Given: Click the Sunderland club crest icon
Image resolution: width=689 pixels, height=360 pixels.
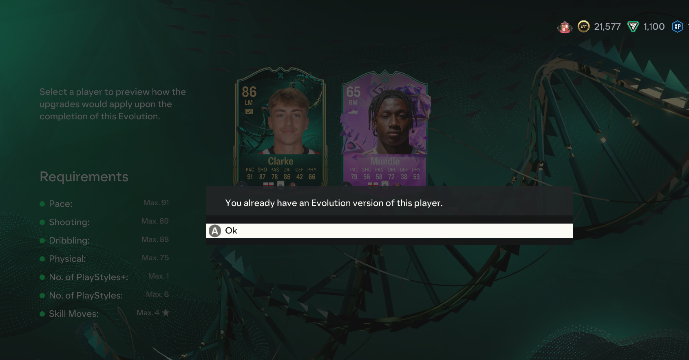Looking at the screenshot, I should [x=565, y=27].
